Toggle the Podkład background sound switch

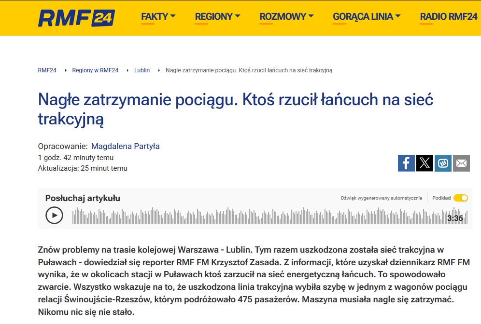tap(461, 198)
